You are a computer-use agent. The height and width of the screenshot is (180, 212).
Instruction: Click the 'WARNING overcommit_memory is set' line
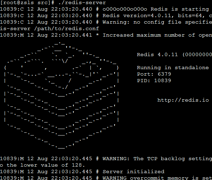pos(106,178)
